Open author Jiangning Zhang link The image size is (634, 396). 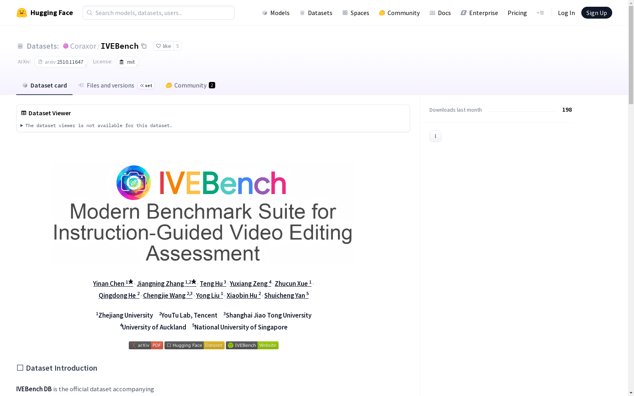pos(166,284)
